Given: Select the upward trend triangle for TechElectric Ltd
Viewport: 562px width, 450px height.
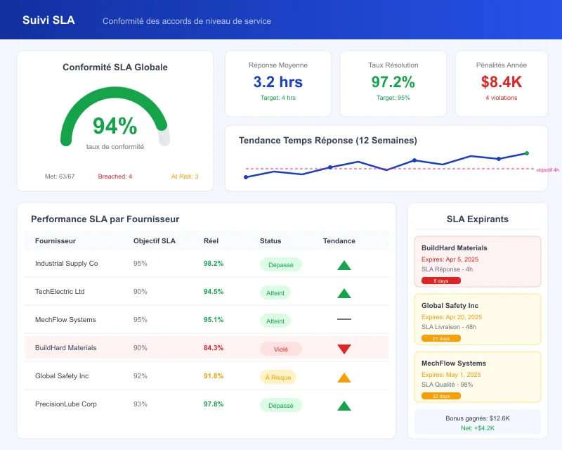Looking at the screenshot, I should click(x=344, y=292).
